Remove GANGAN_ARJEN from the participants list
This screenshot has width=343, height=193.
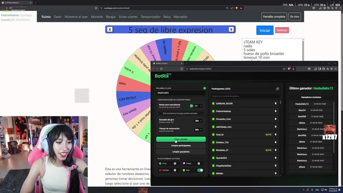coord(275,103)
